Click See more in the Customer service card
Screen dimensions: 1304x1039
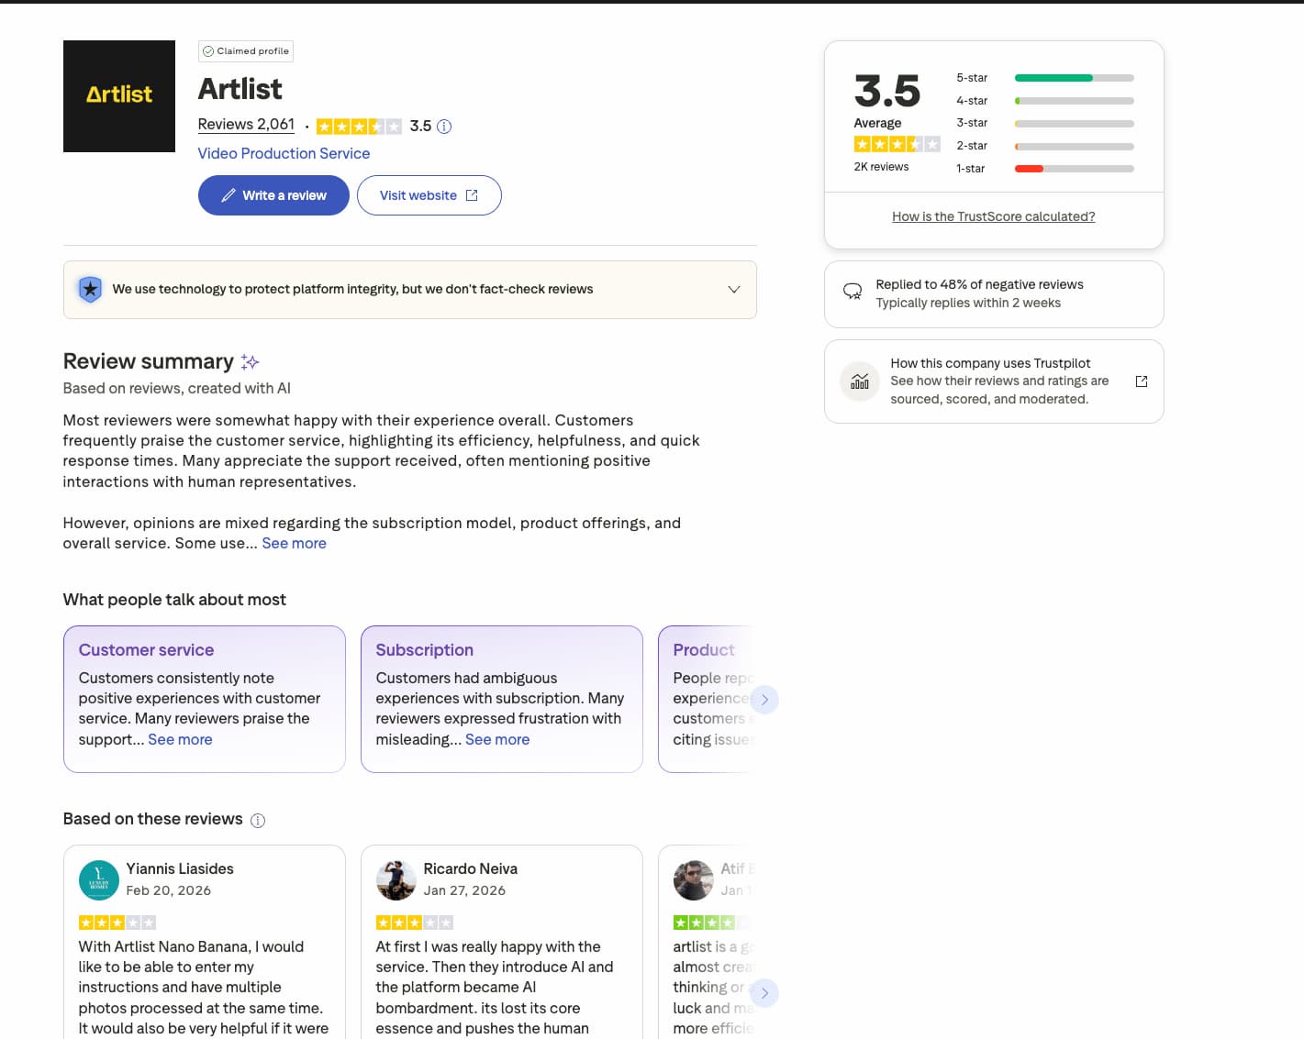[x=180, y=739]
